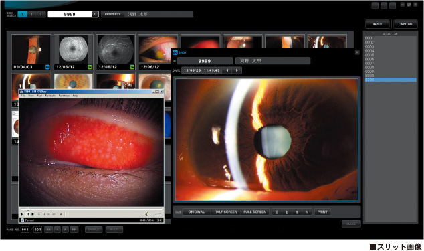Open the 01/04/03 slit lamp thumbnail
The image size is (424, 251).
pyautogui.click(x=31, y=52)
